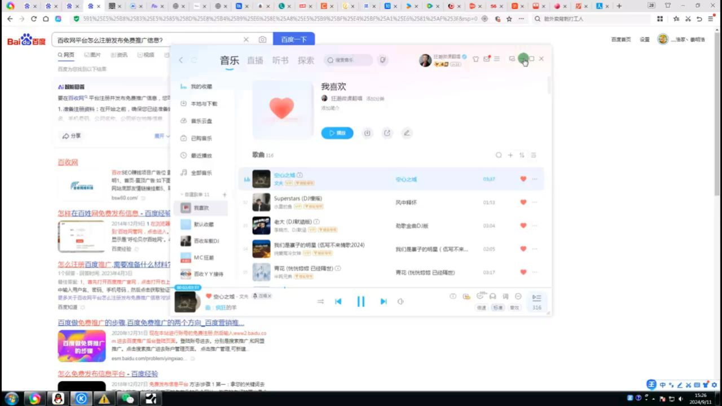The width and height of the screenshot is (722, 406).
Task: Switch to the 听书 tab
Action: click(280, 60)
